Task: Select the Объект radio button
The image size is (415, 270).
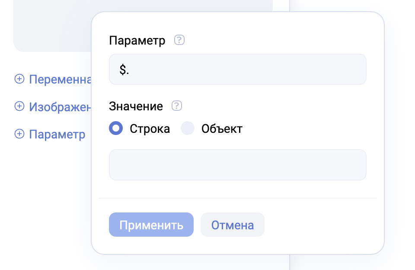Action: (188, 129)
